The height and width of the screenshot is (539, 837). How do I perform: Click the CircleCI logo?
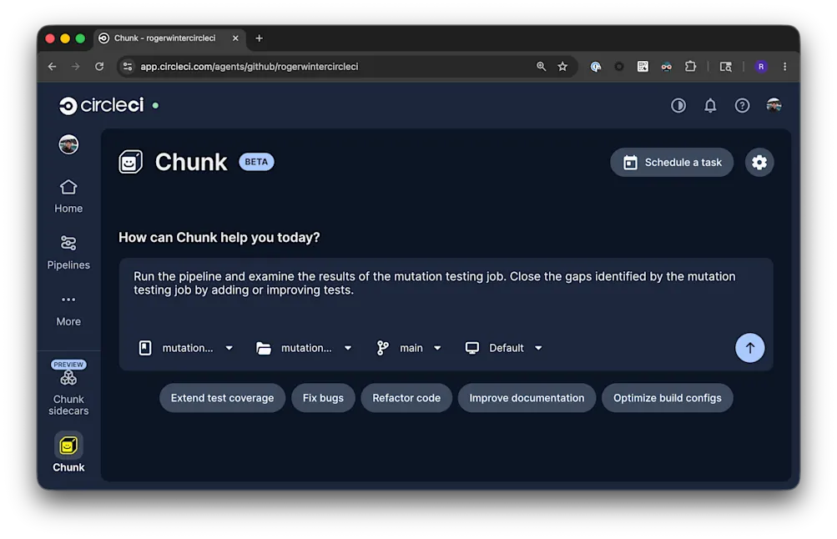tap(102, 105)
